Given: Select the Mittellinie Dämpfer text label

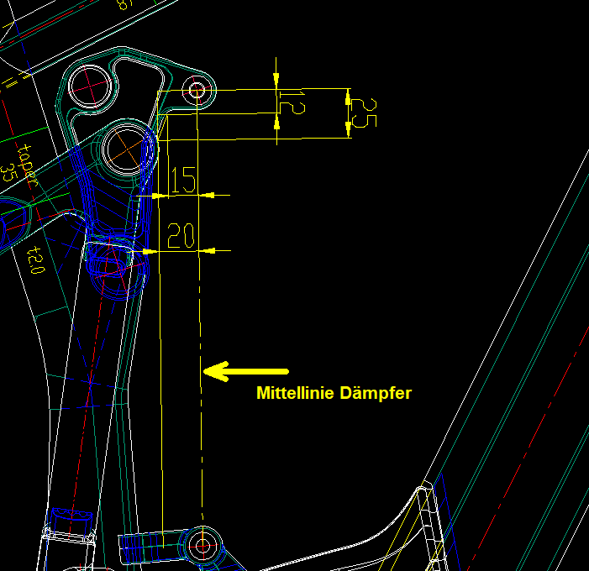Looking at the screenshot, I should point(334,393).
